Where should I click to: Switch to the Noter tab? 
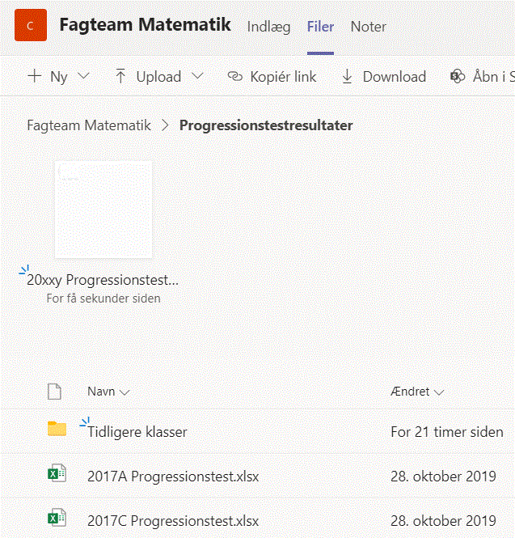coord(368,27)
